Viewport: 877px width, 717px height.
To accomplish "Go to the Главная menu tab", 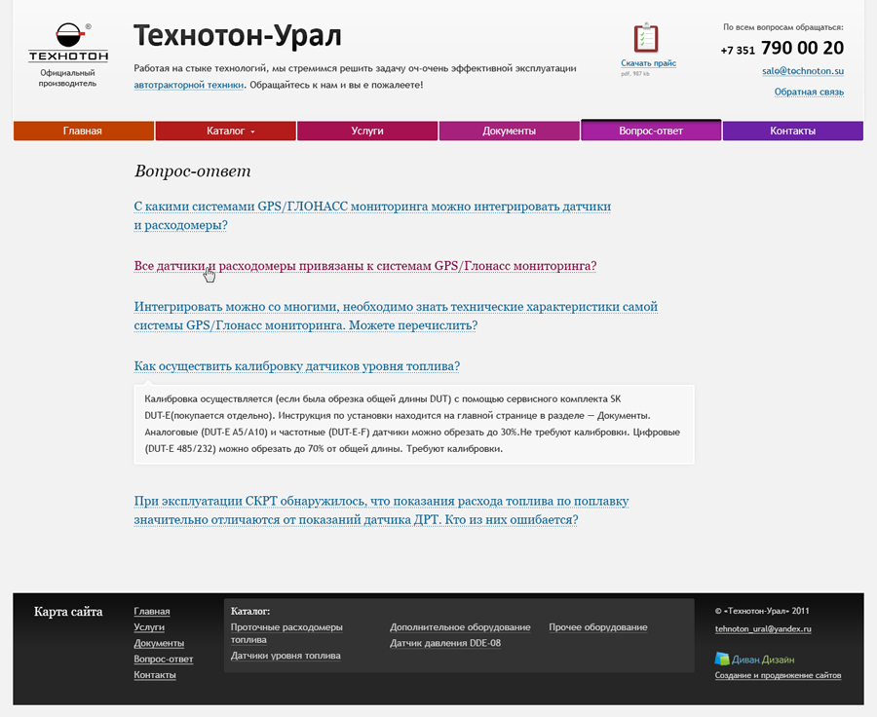I will click(x=84, y=131).
